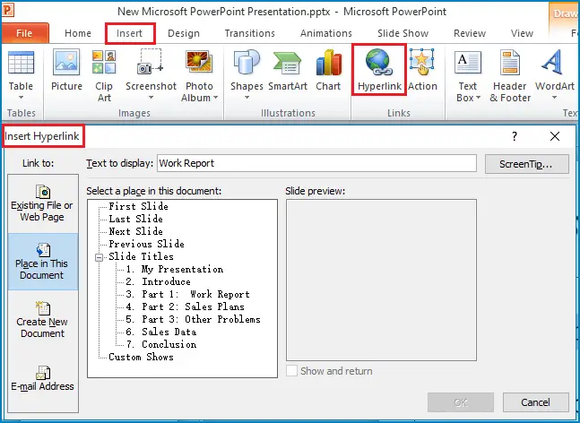Switch to the Design tab
The height and width of the screenshot is (423, 580).
click(184, 33)
